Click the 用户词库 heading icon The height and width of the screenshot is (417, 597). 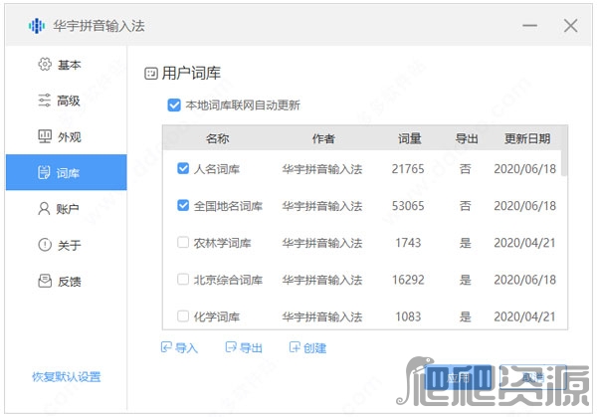tap(151, 73)
